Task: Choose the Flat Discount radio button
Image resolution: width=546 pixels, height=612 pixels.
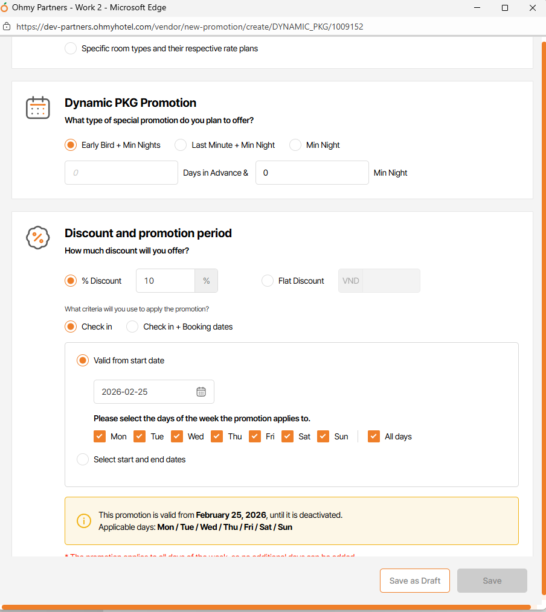Action: pyautogui.click(x=268, y=281)
